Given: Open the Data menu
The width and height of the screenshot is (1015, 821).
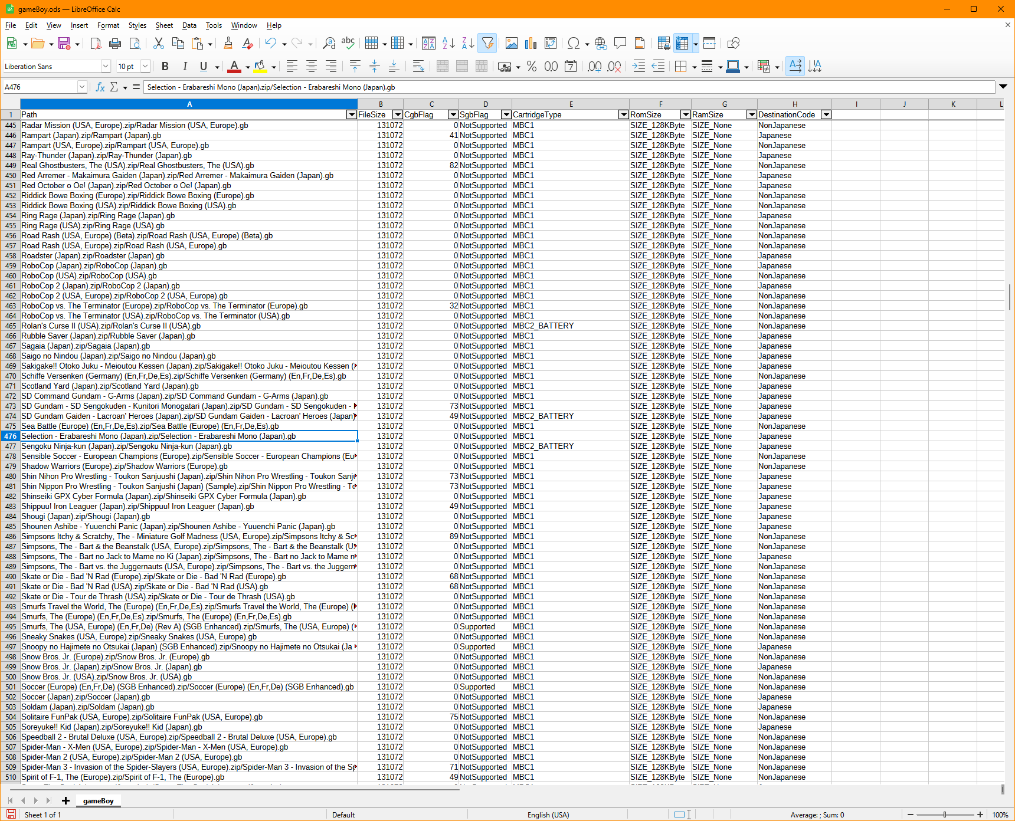Looking at the screenshot, I should point(189,25).
